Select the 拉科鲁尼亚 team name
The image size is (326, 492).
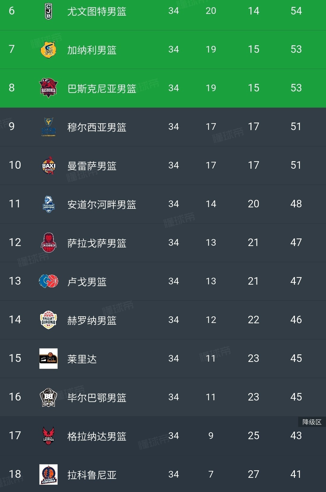pos(92,475)
